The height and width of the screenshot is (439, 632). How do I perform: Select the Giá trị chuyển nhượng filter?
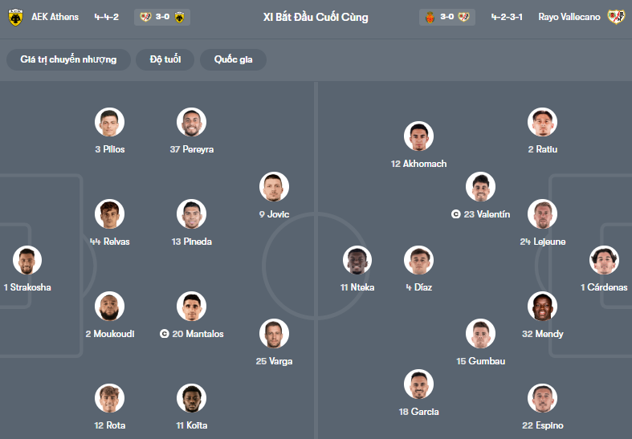tap(68, 59)
